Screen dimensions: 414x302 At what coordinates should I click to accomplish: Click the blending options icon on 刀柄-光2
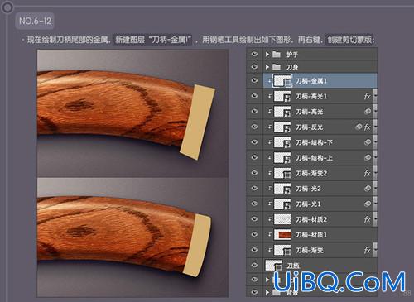point(368,189)
